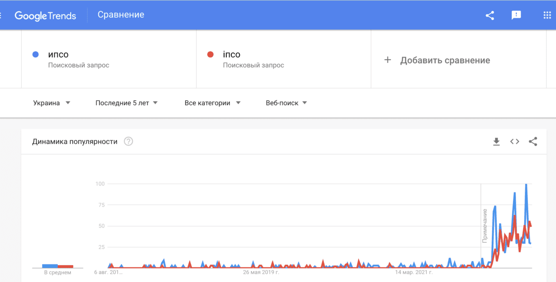Open the Украина region dropdown
The height and width of the screenshot is (282, 556).
[x=51, y=103]
